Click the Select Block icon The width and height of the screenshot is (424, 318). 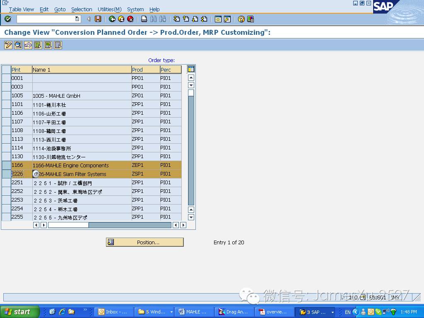pyautogui.click(x=48, y=45)
